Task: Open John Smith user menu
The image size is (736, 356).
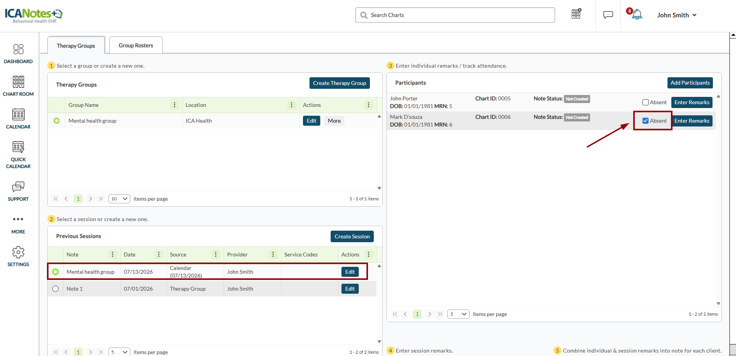Action: click(x=677, y=15)
